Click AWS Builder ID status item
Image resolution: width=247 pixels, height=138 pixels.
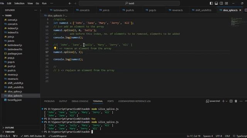coord(33,136)
